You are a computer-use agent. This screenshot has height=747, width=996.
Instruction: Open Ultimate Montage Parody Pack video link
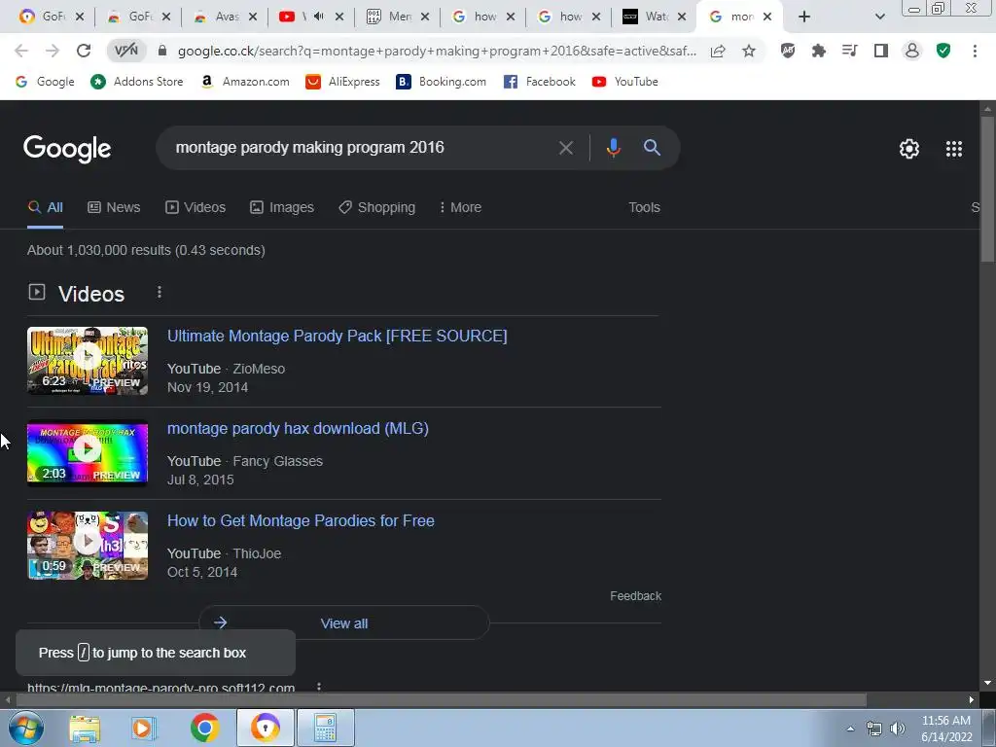(x=338, y=336)
